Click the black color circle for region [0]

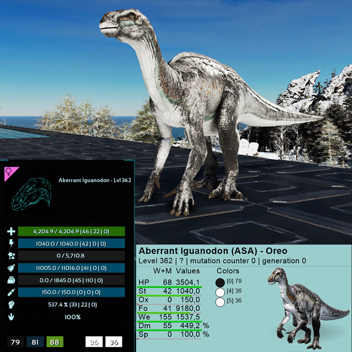[220, 282]
